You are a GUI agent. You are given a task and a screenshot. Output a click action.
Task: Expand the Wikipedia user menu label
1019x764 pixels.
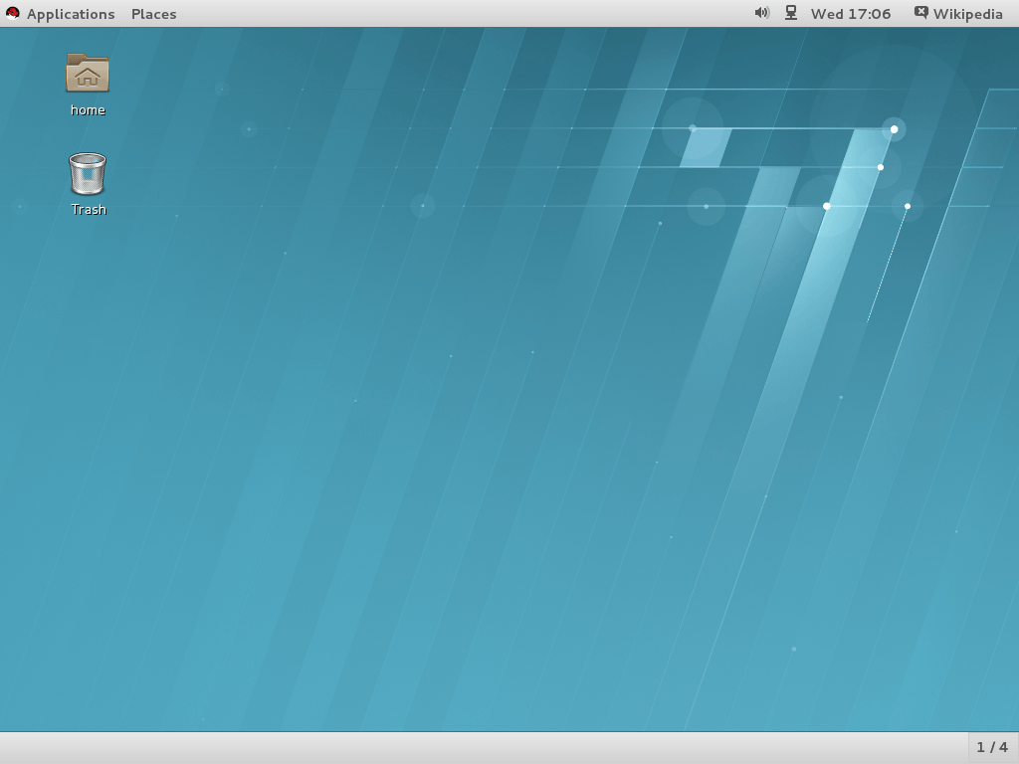tap(967, 14)
